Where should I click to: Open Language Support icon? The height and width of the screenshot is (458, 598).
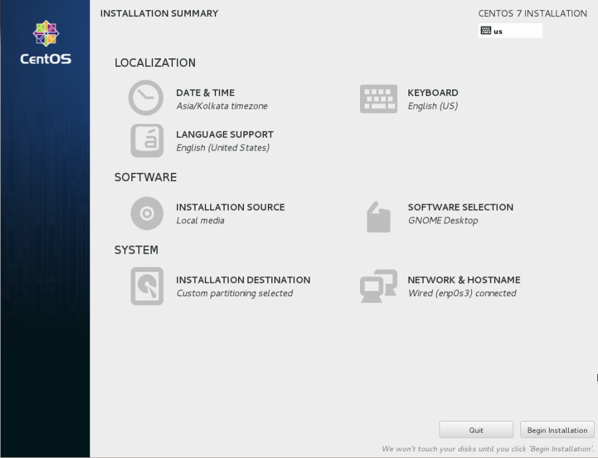click(x=147, y=141)
